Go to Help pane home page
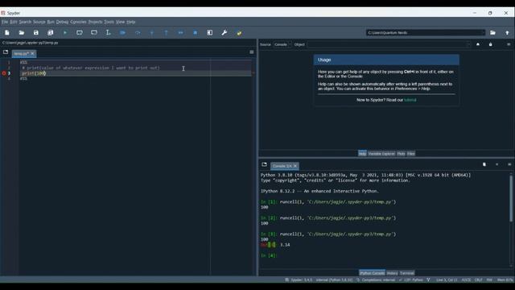The width and height of the screenshot is (515, 290). [x=478, y=44]
